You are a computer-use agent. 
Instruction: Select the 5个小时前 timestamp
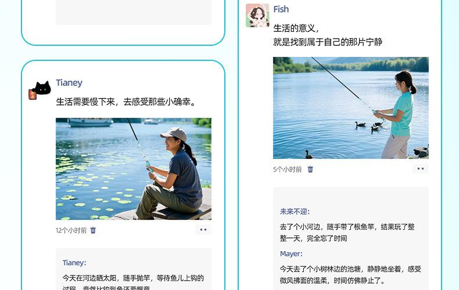point(287,169)
